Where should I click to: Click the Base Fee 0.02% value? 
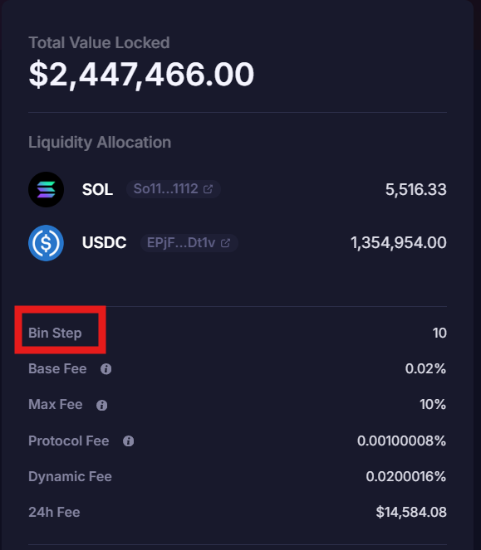(425, 368)
